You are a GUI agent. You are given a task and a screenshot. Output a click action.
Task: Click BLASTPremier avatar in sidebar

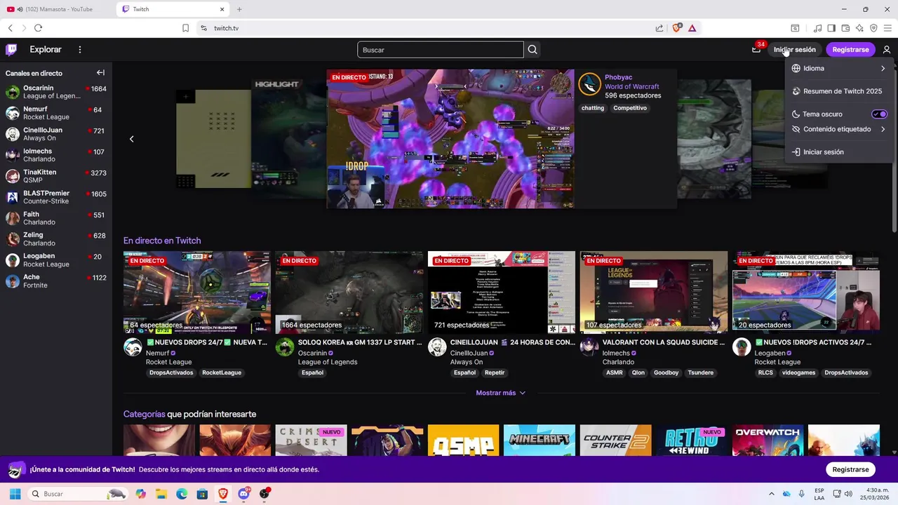(13, 198)
